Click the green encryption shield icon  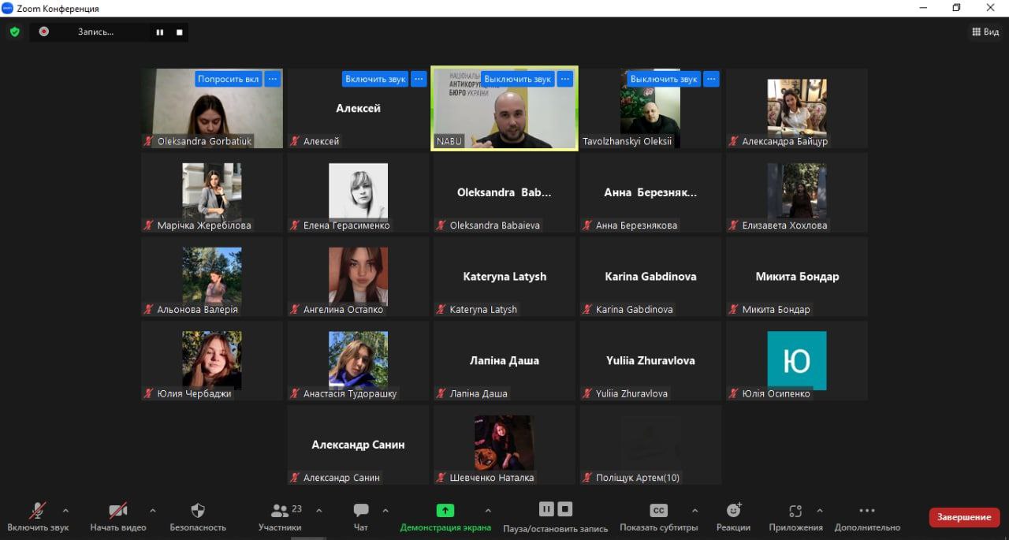click(14, 32)
